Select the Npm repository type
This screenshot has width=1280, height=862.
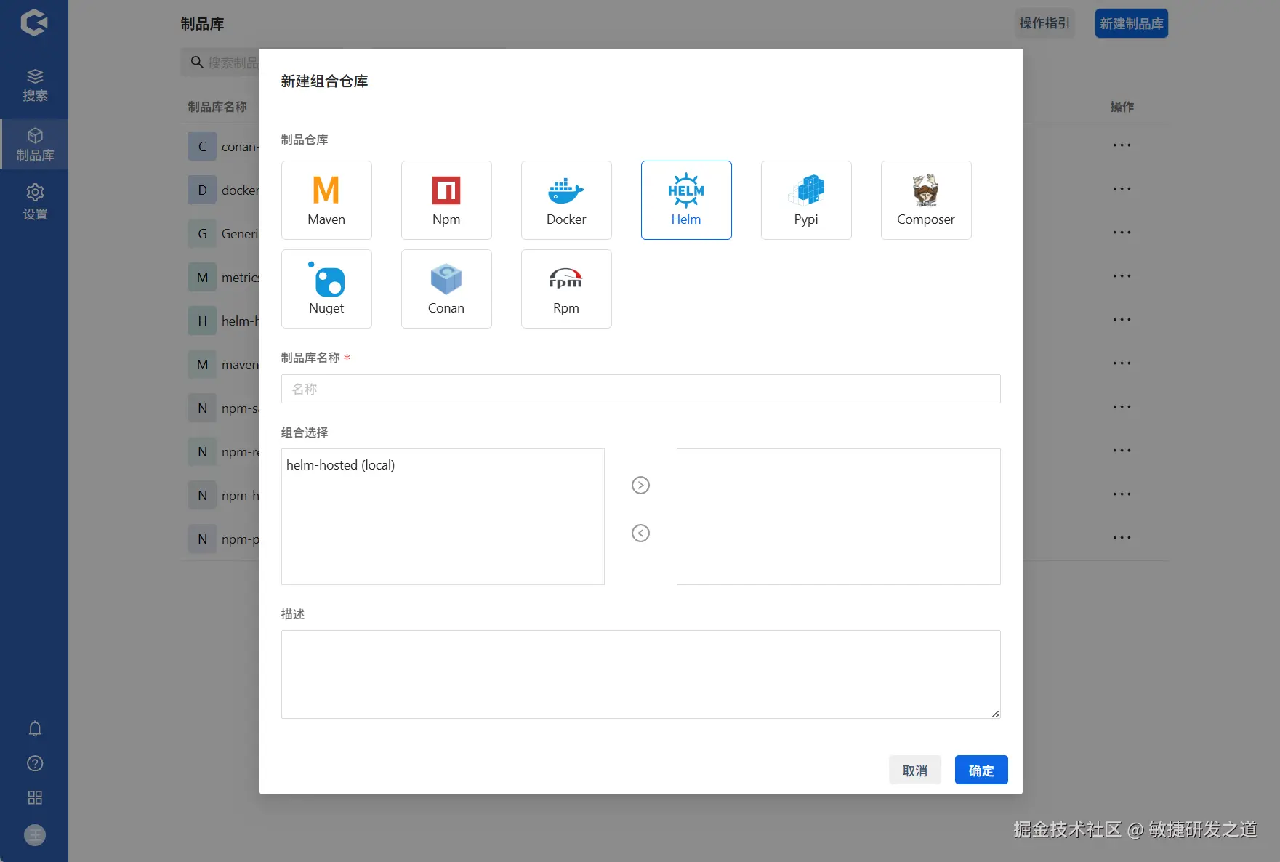pos(446,200)
